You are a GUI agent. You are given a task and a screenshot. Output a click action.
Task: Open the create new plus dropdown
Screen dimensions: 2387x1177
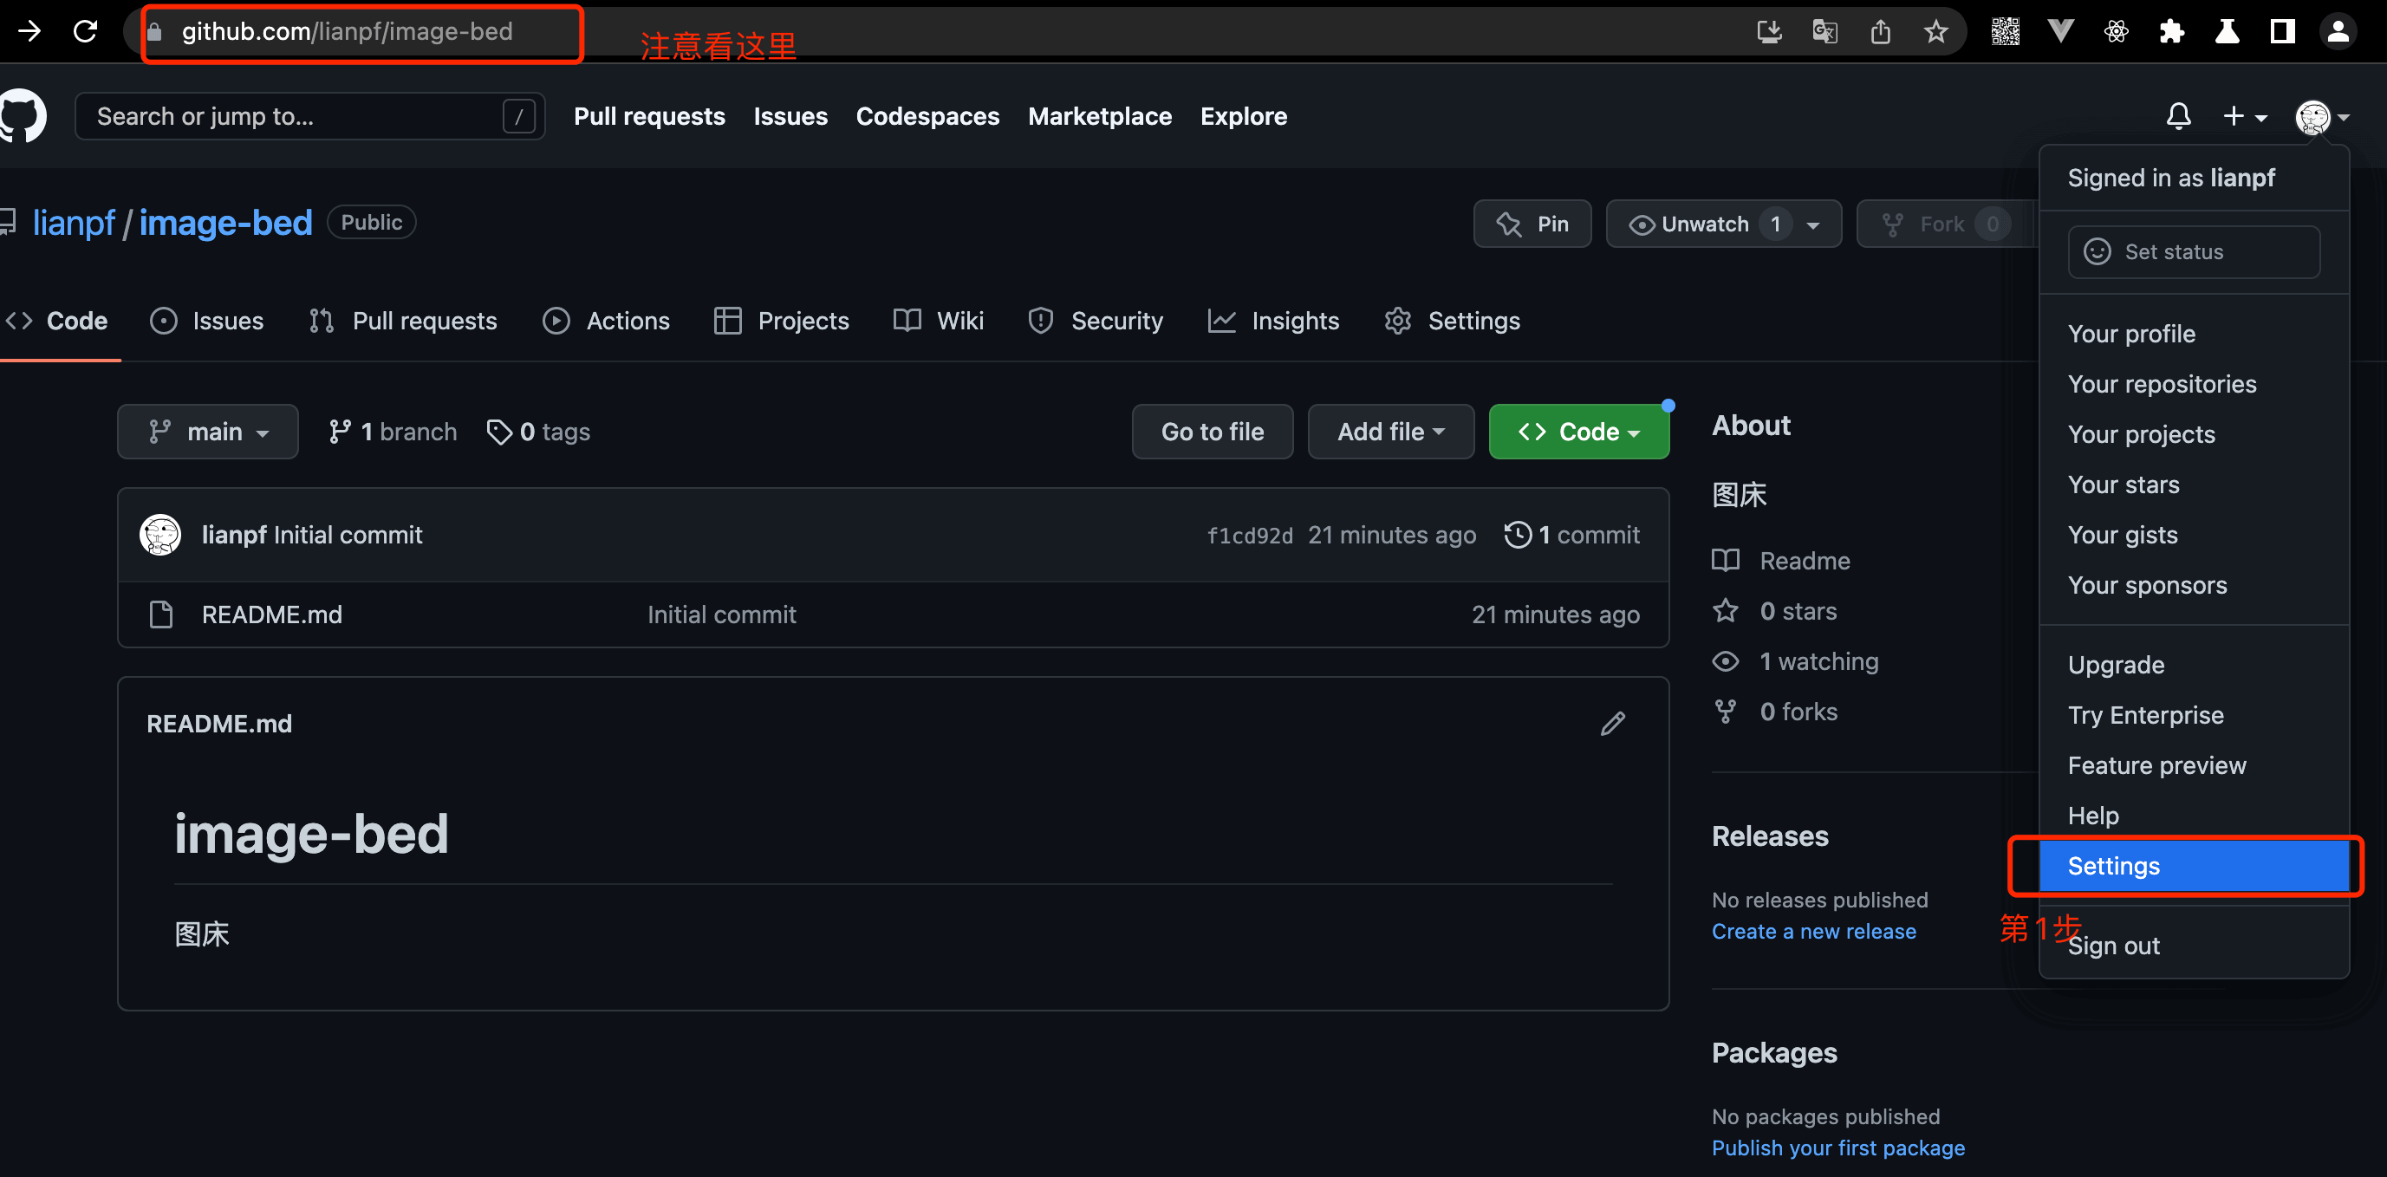(x=2245, y=117)
